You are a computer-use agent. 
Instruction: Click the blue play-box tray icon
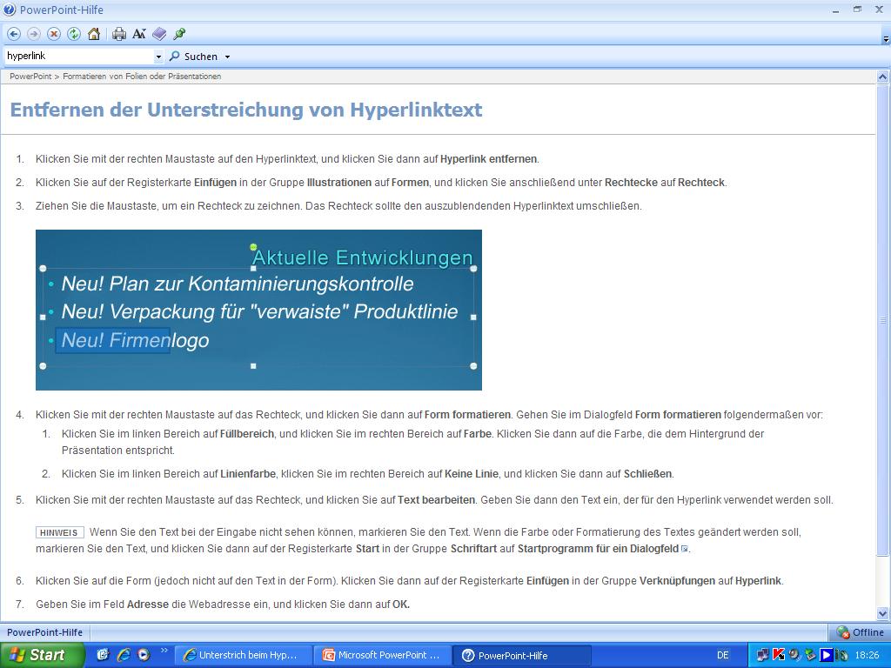(x=827, y=655)
